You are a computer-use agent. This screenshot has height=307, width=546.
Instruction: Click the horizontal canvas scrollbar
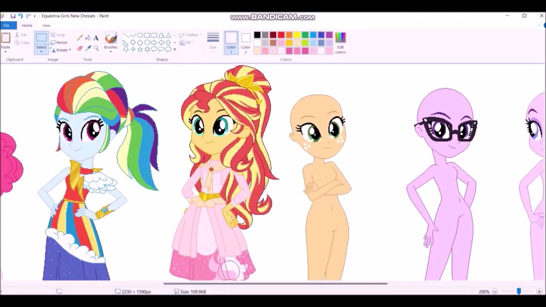point(275,284)
